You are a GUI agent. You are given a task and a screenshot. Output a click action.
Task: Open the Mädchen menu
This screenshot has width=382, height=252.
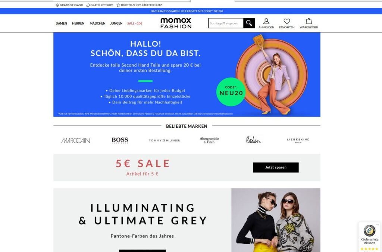(97, 24)
